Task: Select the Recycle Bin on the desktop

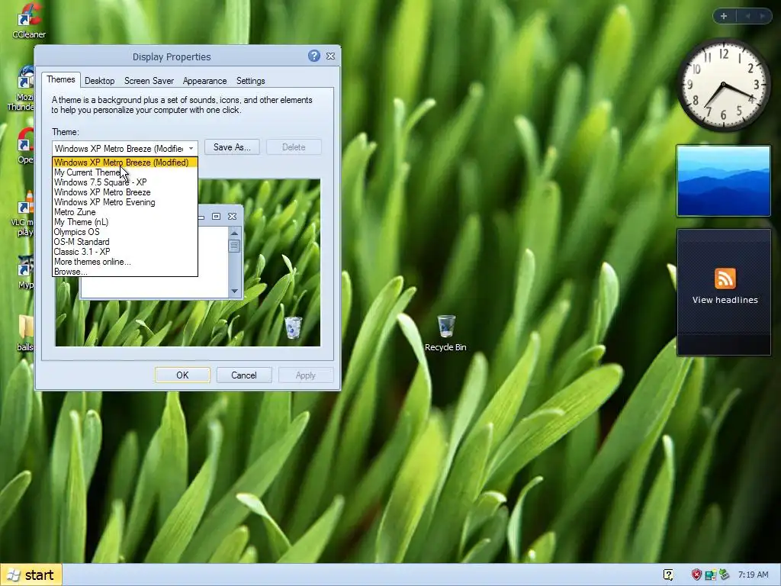Action: tap(445, 333)
